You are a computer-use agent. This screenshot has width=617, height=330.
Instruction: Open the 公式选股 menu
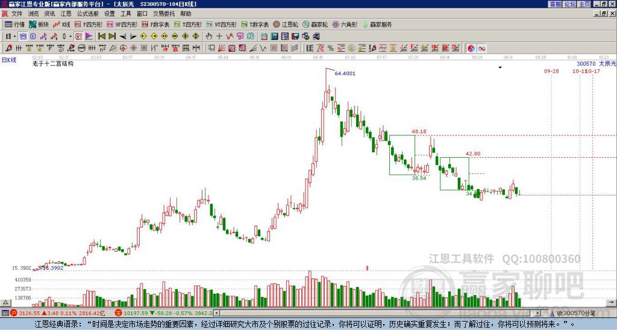88,14
